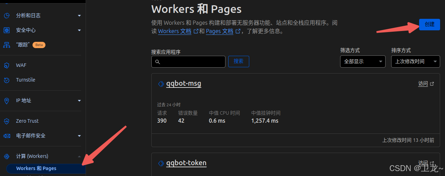Open Zero Trust in the sidebar

pyautogui.click(x=27, y=121)
